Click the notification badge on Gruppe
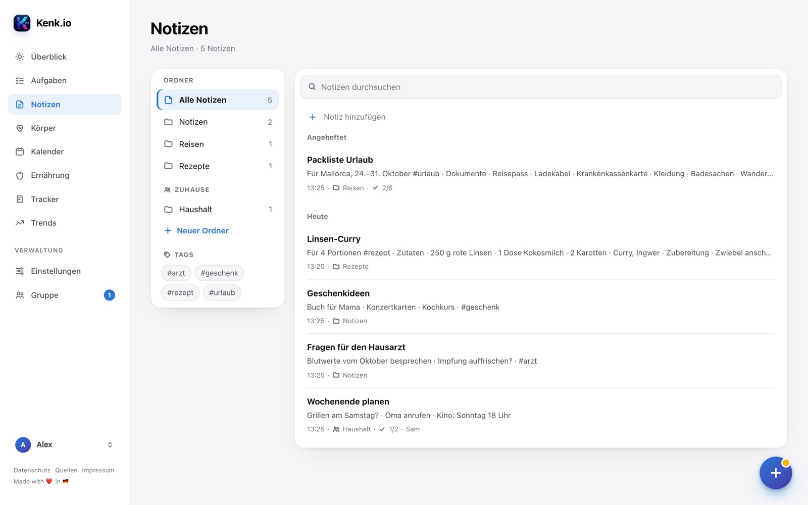 point(109,295)
